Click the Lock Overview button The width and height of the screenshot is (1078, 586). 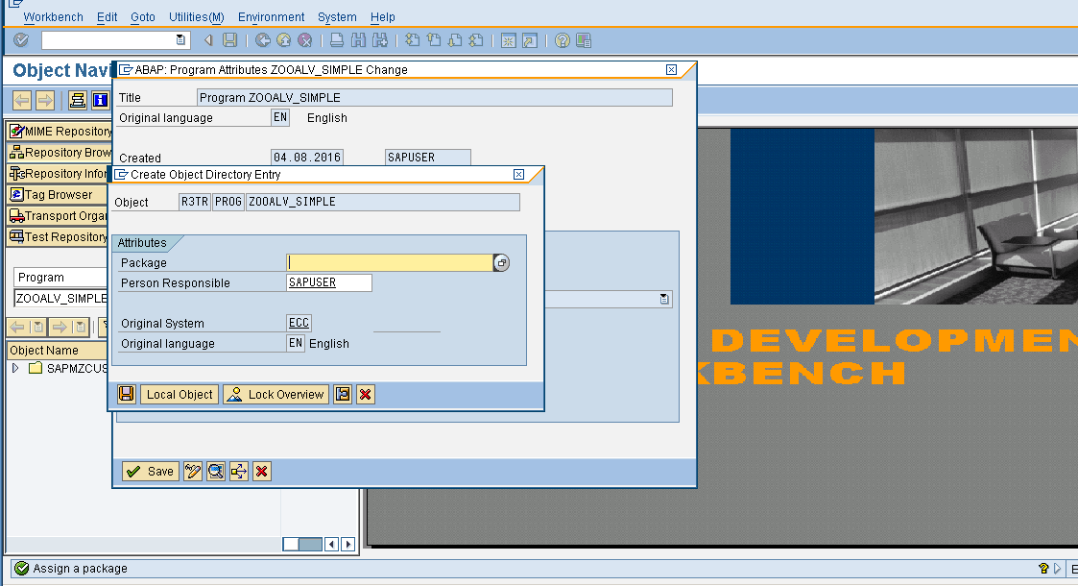coord(275,394)
